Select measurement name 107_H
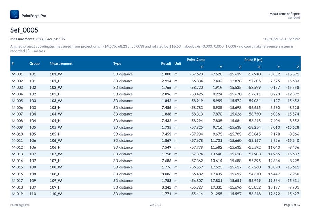Image resolution: width=311 pixels, height=220 pixels. pyautogui.click(x=55, y=161)
